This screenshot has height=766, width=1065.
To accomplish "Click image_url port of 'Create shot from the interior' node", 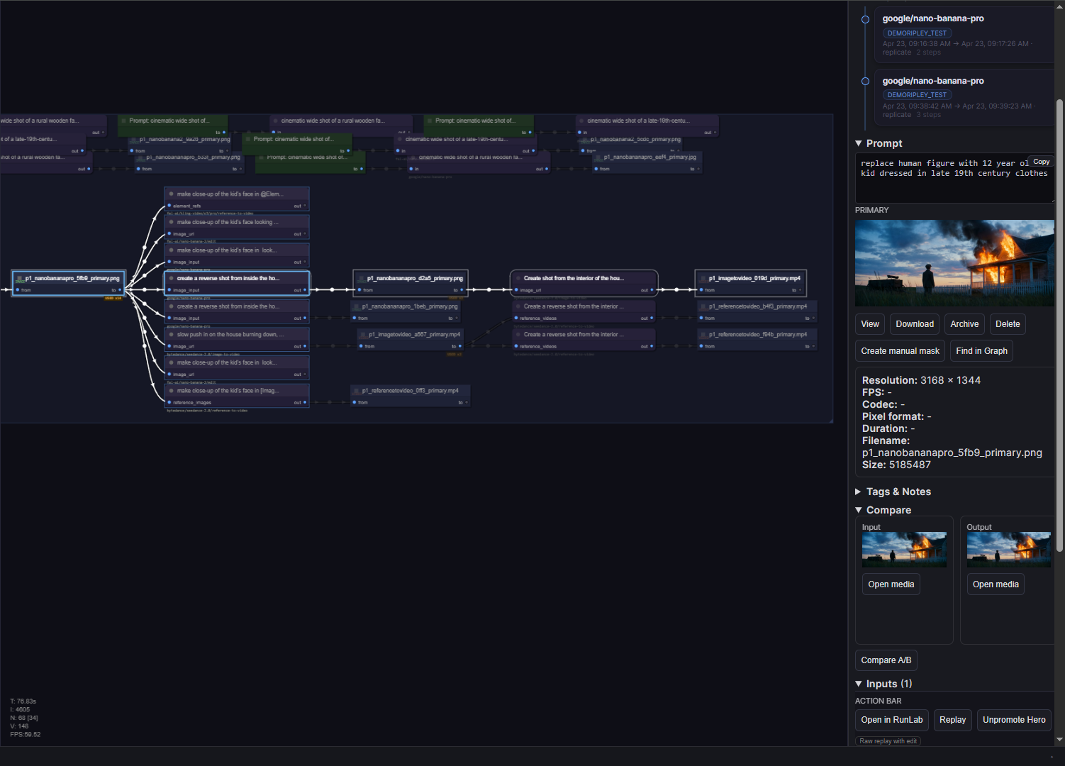I will (x=516, y=290).
